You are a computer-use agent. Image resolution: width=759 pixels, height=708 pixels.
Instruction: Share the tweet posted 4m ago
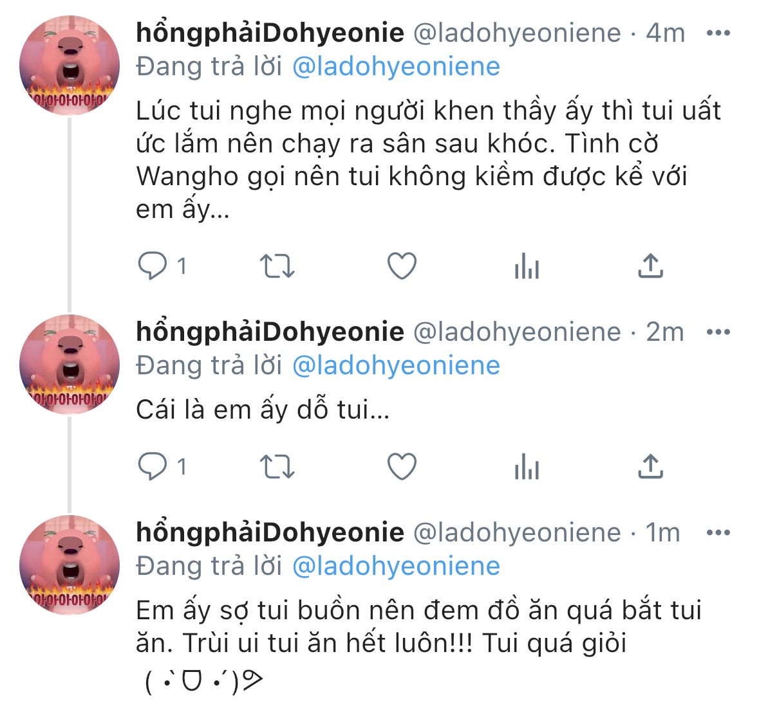point(650,266)
